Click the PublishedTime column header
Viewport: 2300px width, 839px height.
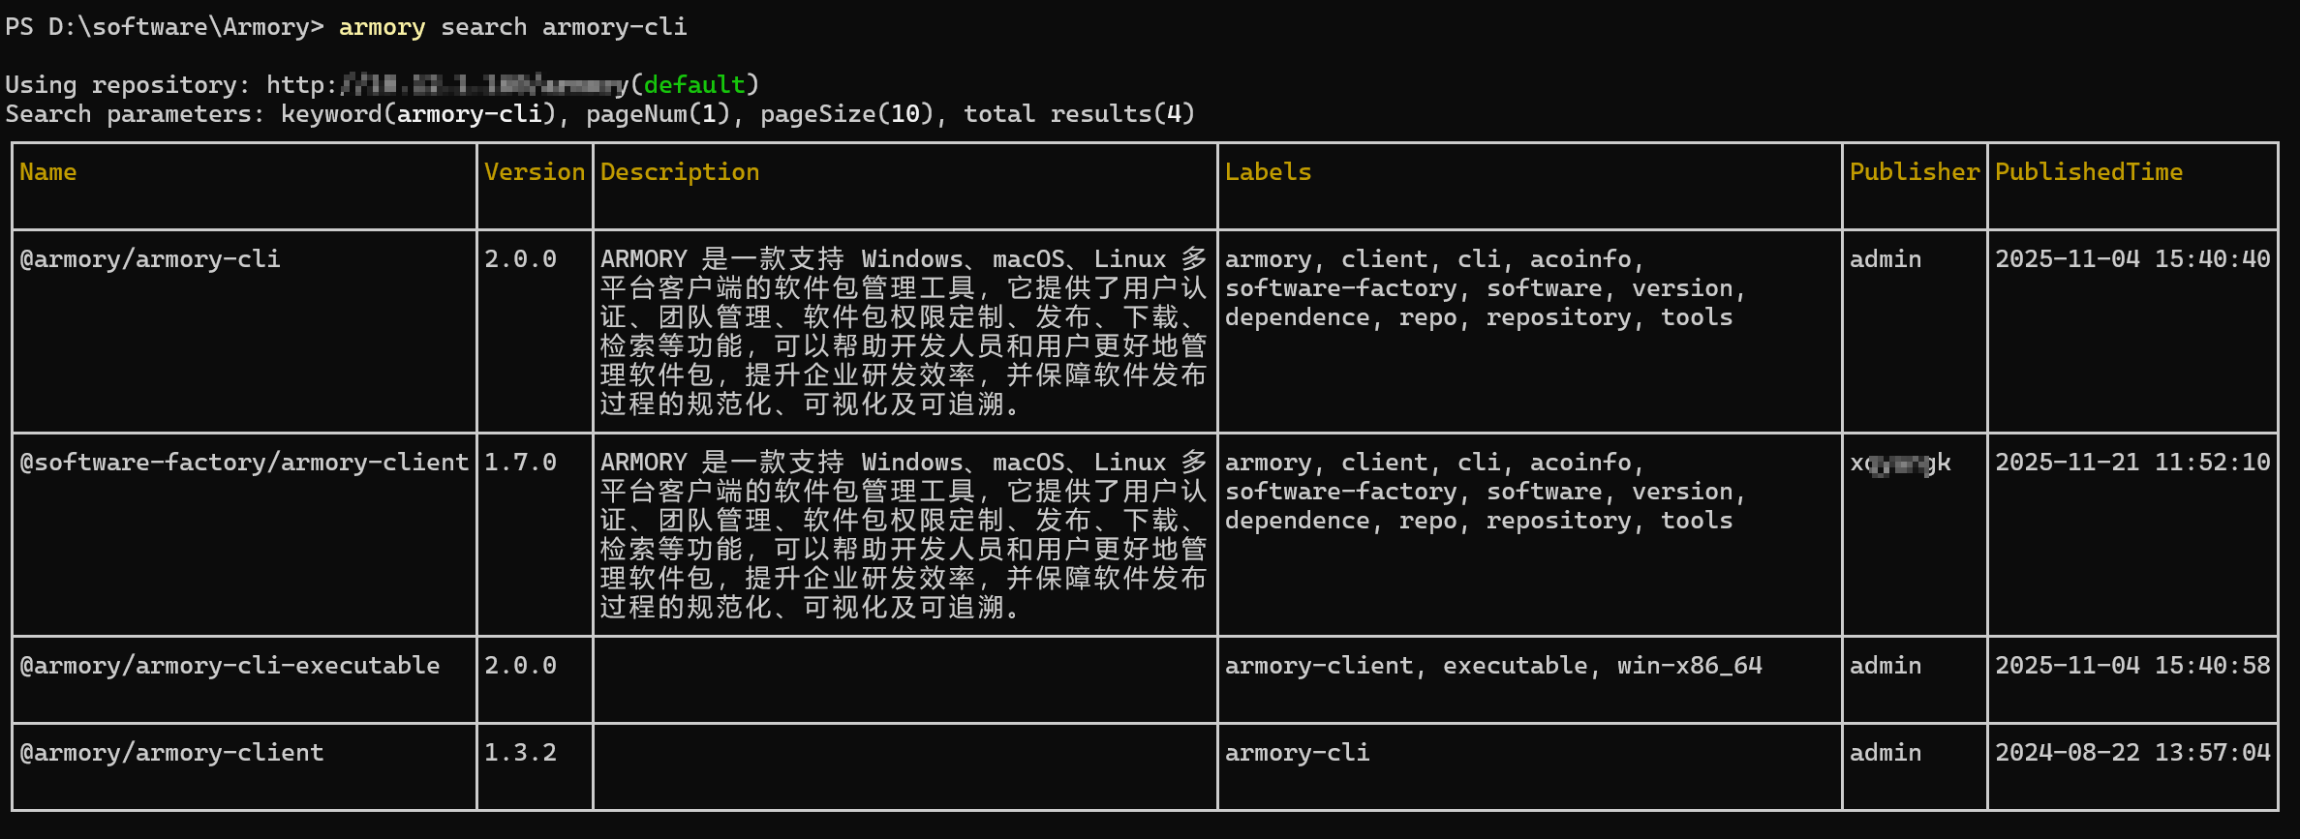click(2088, 172)
